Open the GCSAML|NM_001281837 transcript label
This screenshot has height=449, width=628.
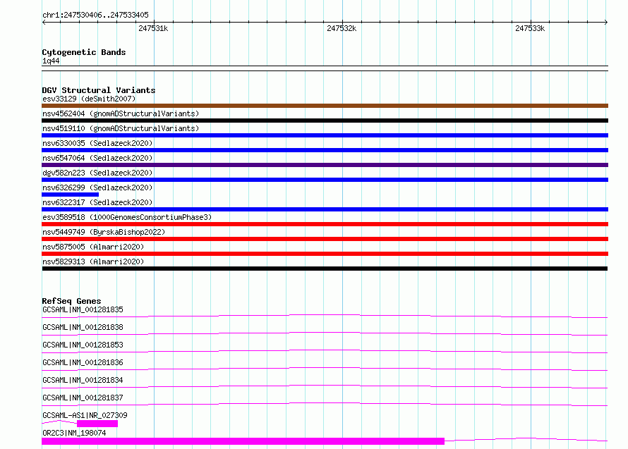[x=83, y=398]
